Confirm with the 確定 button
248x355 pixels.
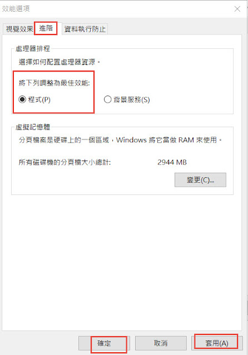point(104,343)
